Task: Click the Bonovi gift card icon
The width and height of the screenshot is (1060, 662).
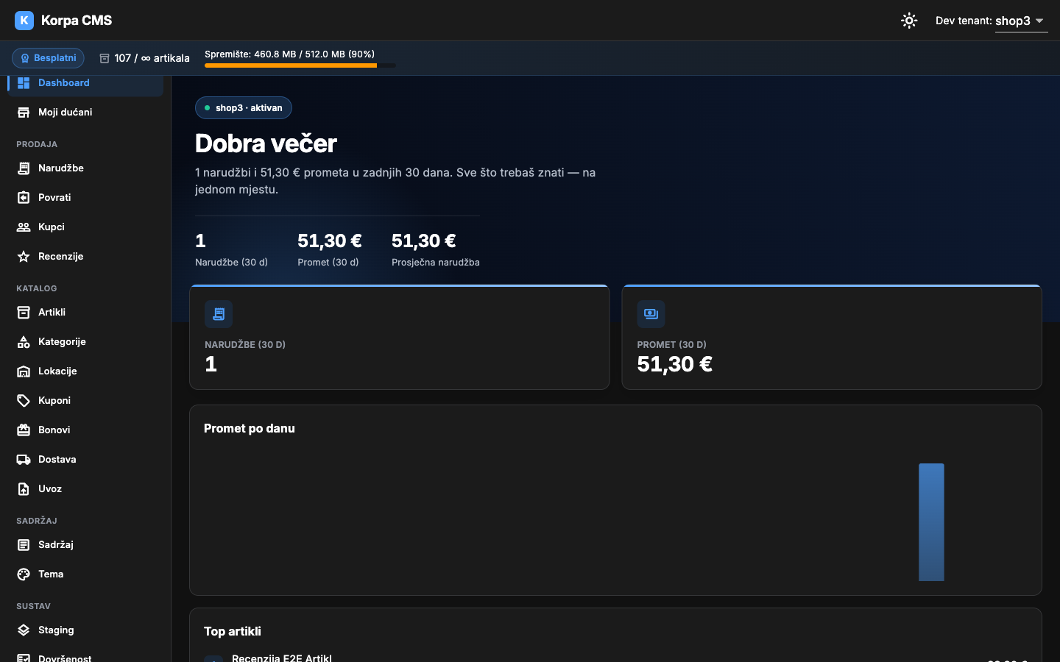Action: [x=24, y=430]
